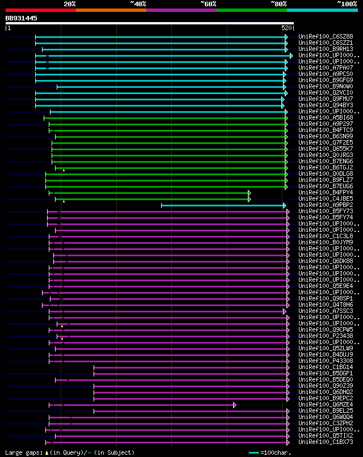363x457 pixels.
Task: Click the yellow triangle in Large gaps legend
Action: 47,453
